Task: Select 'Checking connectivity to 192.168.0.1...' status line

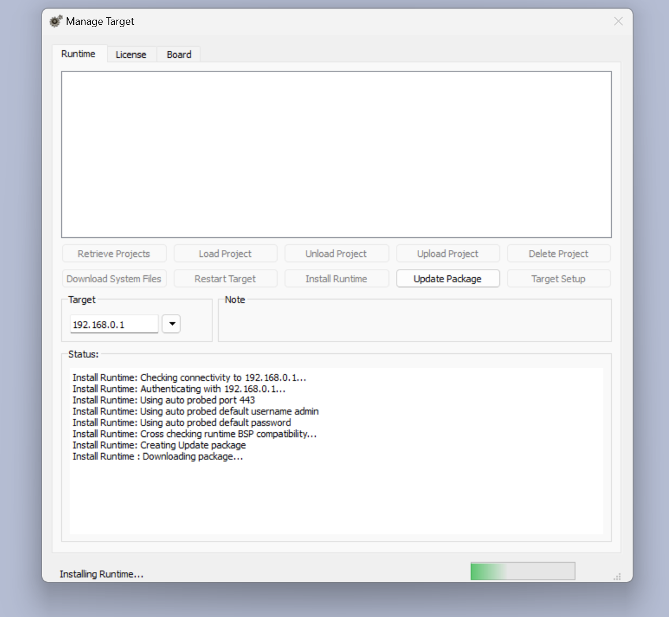Action: coord(189,377)
